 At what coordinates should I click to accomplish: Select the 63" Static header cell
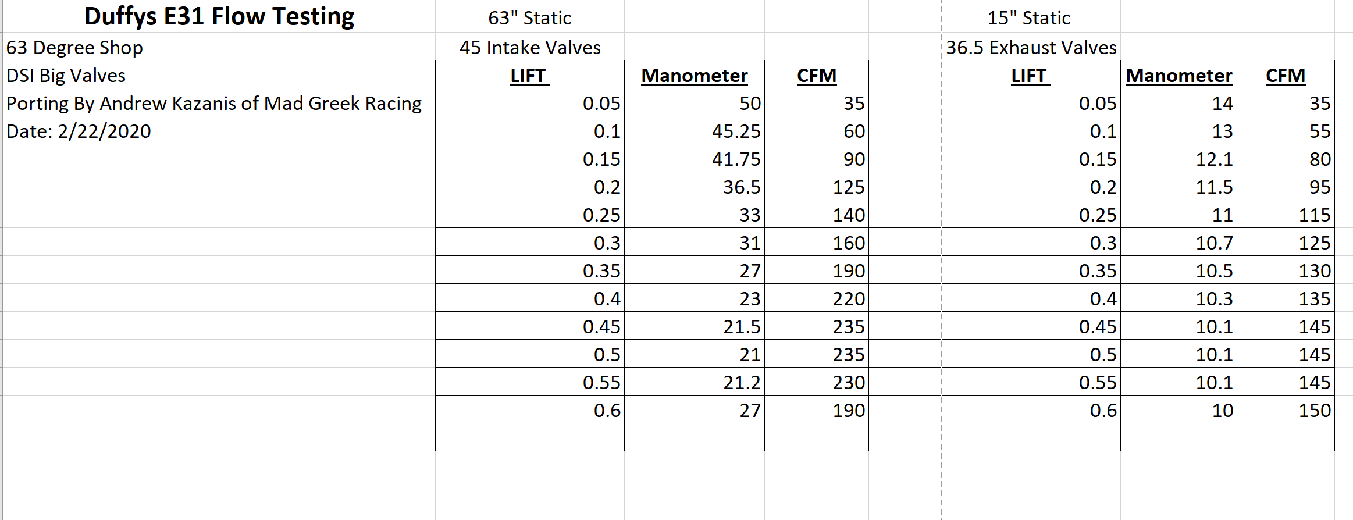pos(530,17)
